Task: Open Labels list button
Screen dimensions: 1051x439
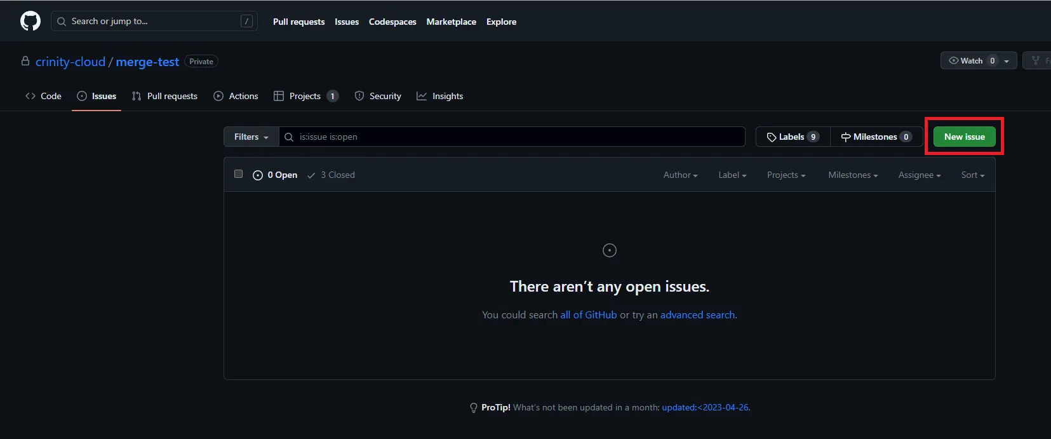Action: click(793, 137)
